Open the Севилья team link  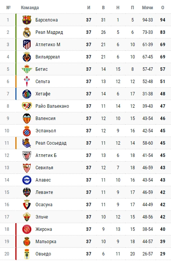(44, 168)
